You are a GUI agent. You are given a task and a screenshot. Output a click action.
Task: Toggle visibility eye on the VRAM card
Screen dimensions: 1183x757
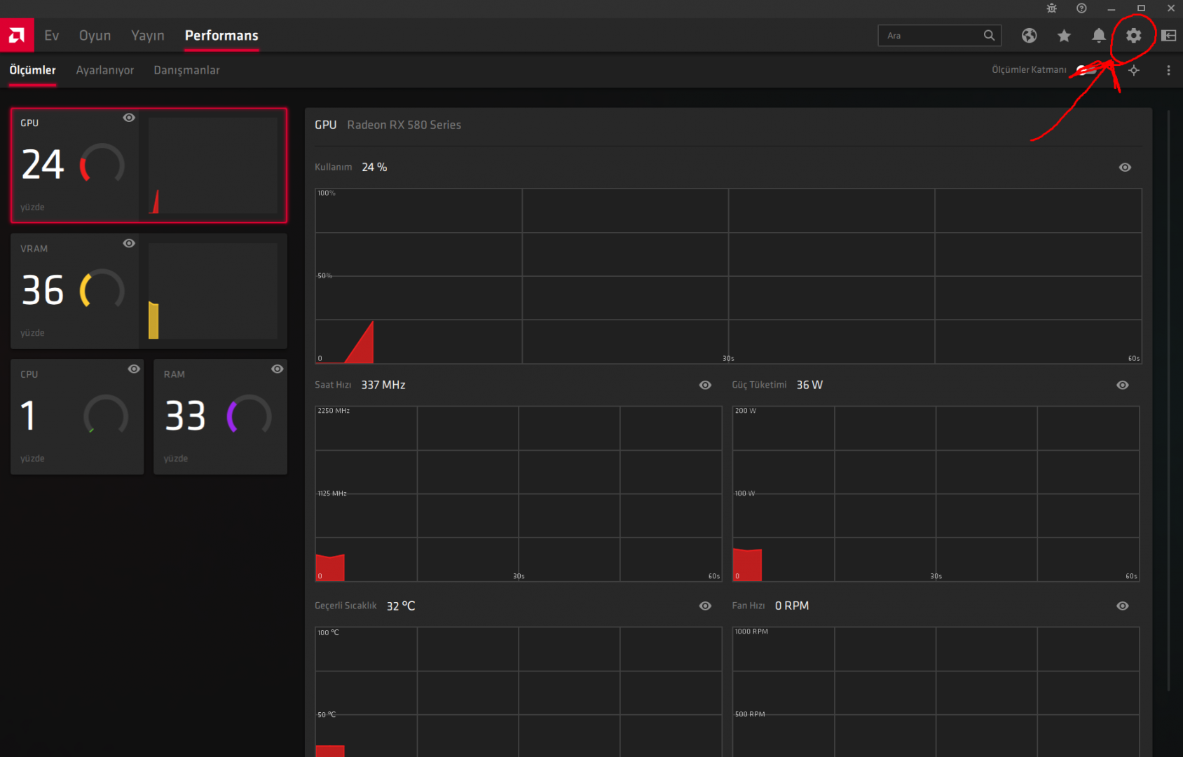[129, 243]
